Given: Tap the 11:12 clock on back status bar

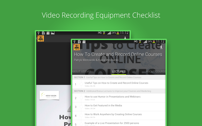Looking at the screenshot, I should pyautogui.click(x=124, y=33).
